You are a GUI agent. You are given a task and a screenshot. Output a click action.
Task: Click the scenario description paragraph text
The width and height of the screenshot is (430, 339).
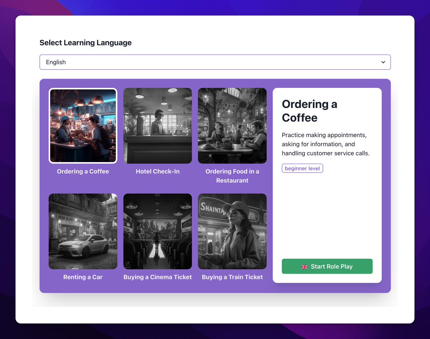coord(325,144)
